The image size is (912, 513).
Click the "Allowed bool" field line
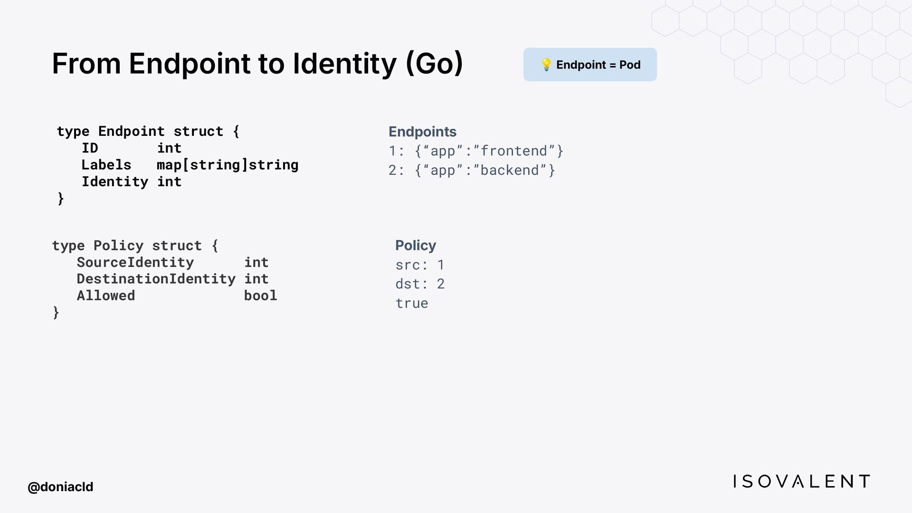click(x=177, y=295)
